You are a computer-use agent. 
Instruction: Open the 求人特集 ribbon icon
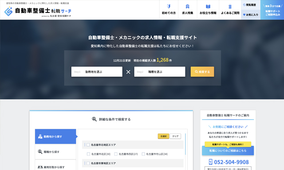coord(187,6)
